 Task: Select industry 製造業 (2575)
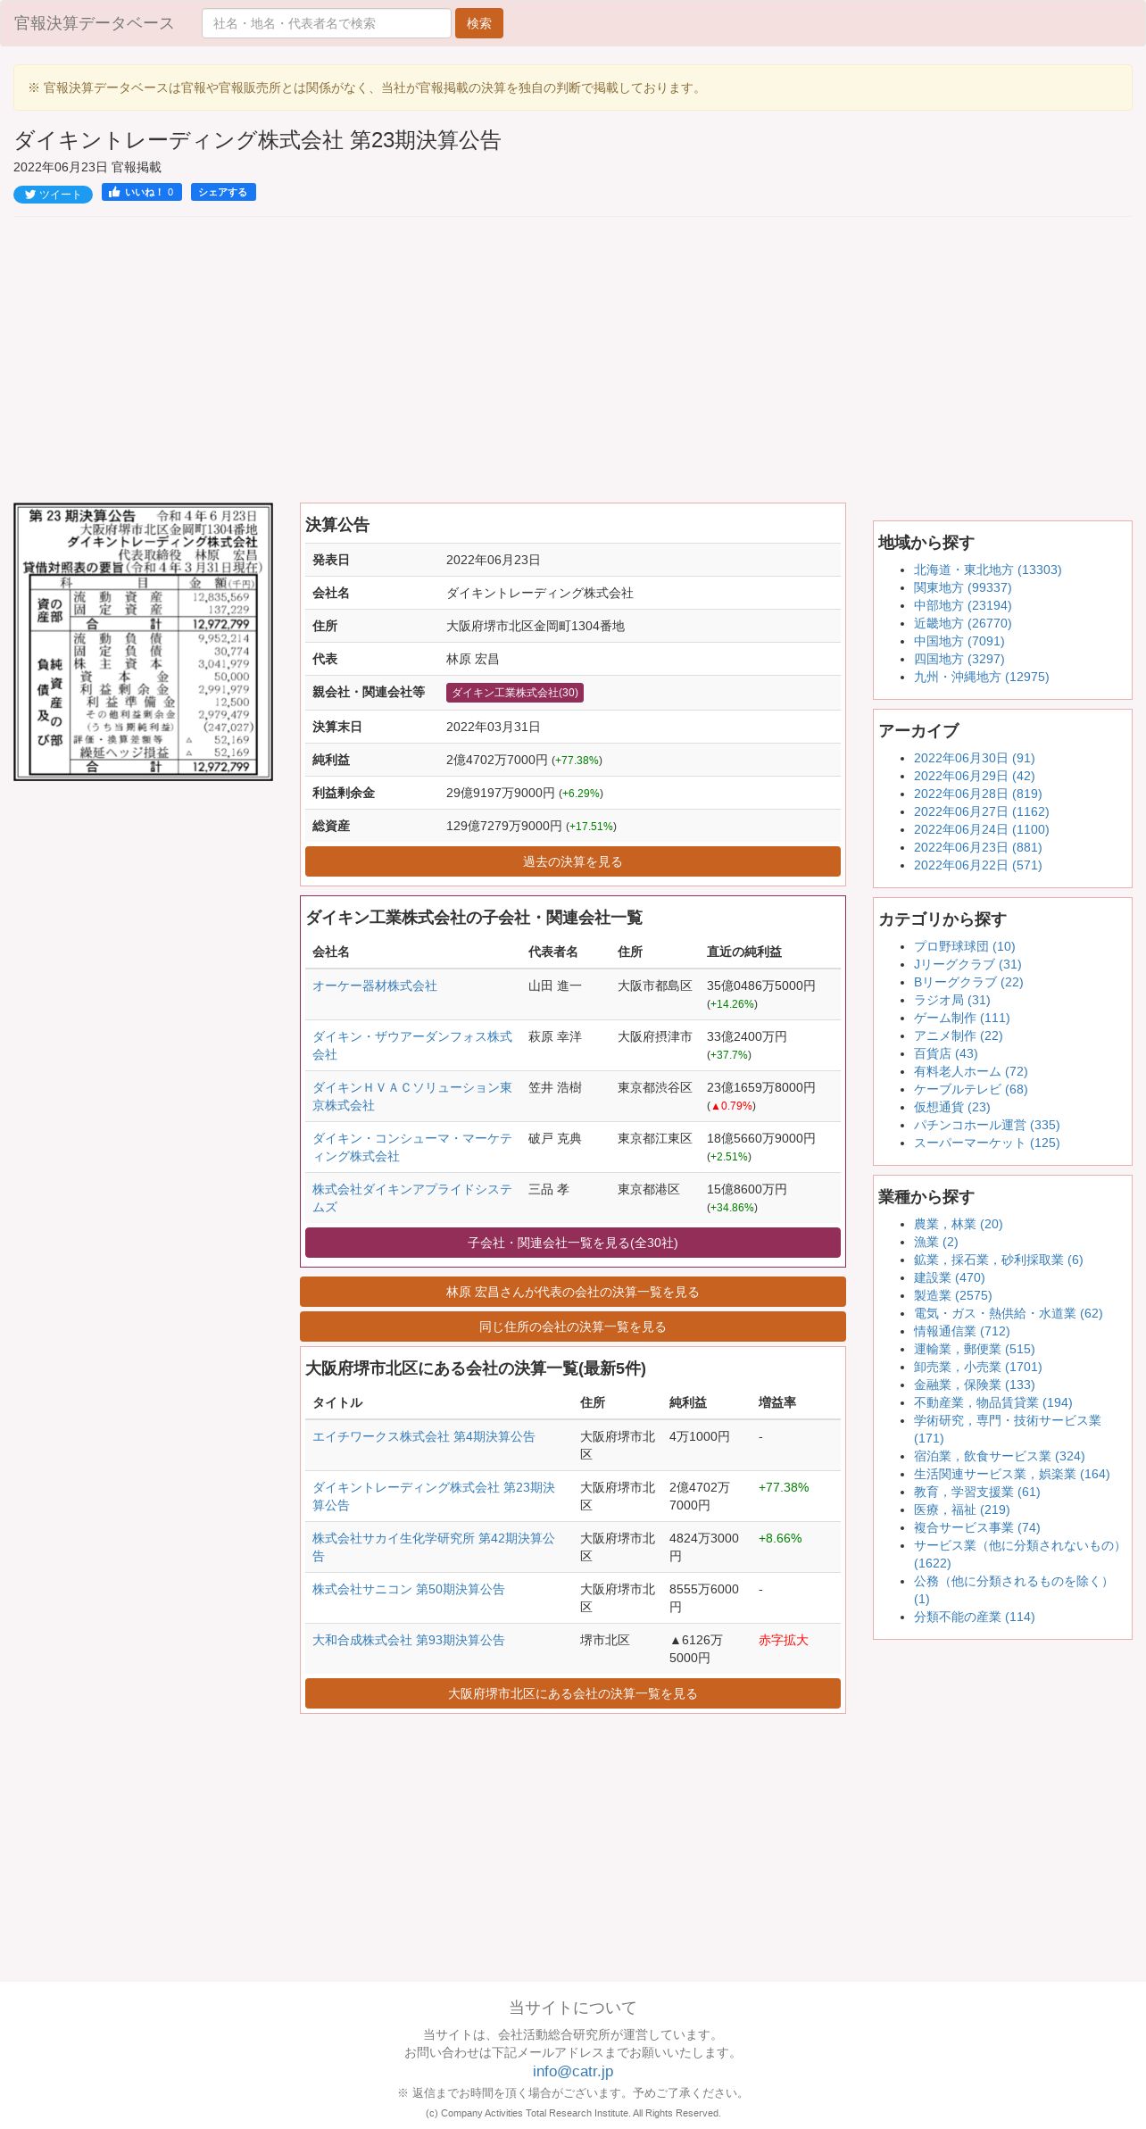(x=952, y=1295)
